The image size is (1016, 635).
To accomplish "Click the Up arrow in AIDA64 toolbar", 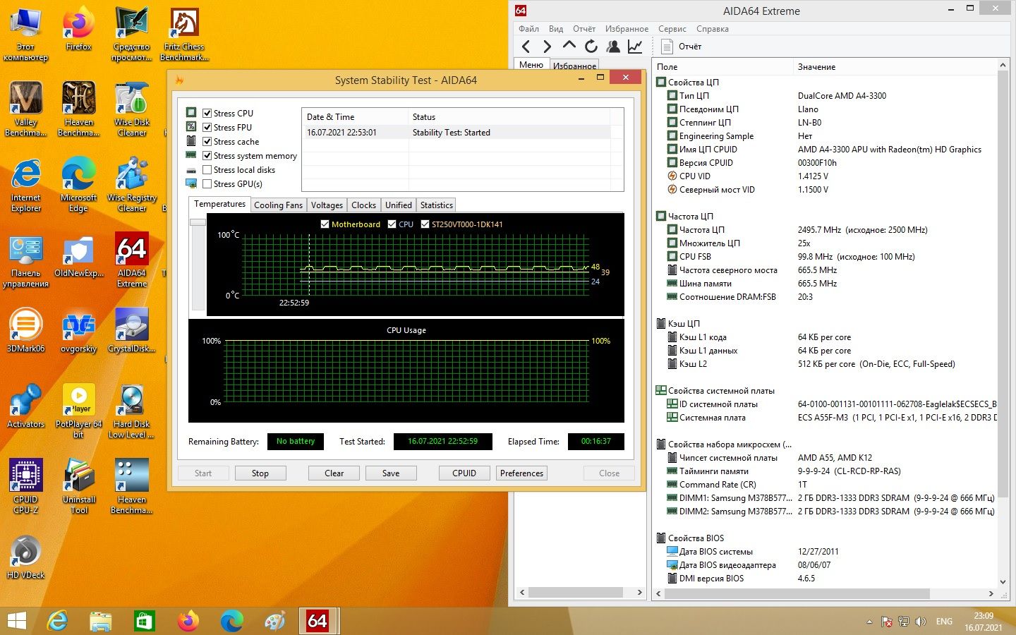I will [569, 46].
